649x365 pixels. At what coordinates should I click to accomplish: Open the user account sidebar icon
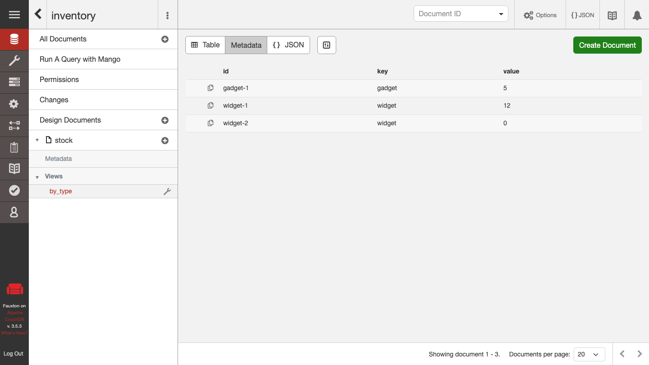pyautogui.click(x=14, y=212)
